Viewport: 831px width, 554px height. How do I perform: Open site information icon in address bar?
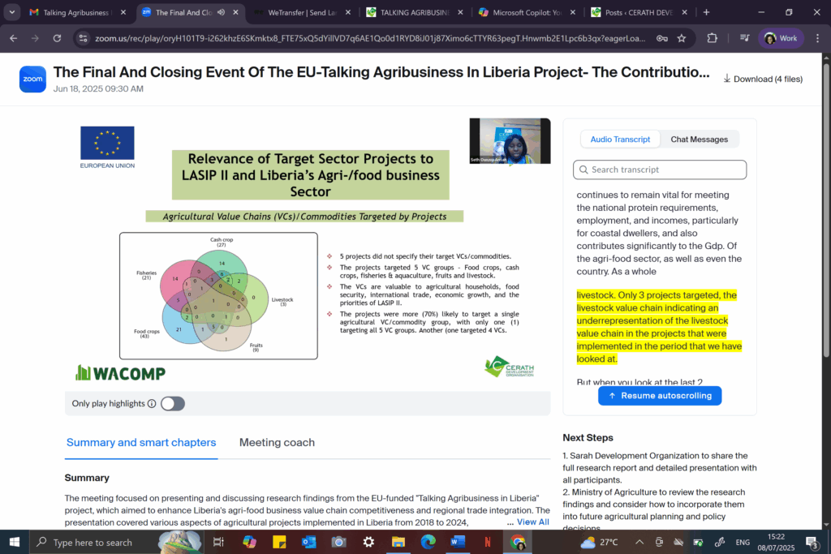(x=83, y=38)
